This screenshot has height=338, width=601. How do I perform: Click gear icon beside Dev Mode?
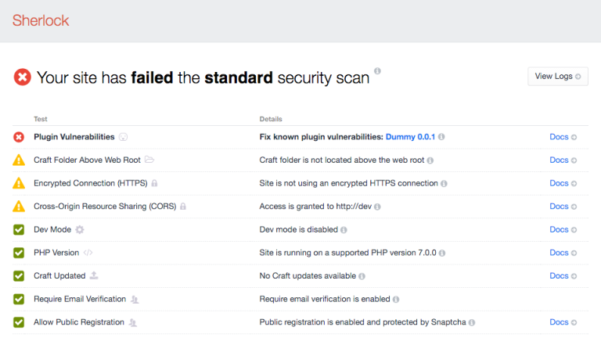pos(79,229)
